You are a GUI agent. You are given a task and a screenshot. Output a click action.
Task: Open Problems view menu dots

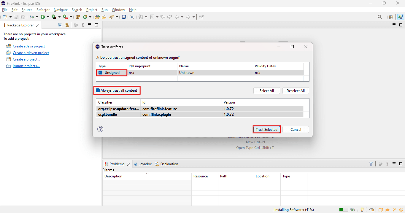[x=387, y=164]
